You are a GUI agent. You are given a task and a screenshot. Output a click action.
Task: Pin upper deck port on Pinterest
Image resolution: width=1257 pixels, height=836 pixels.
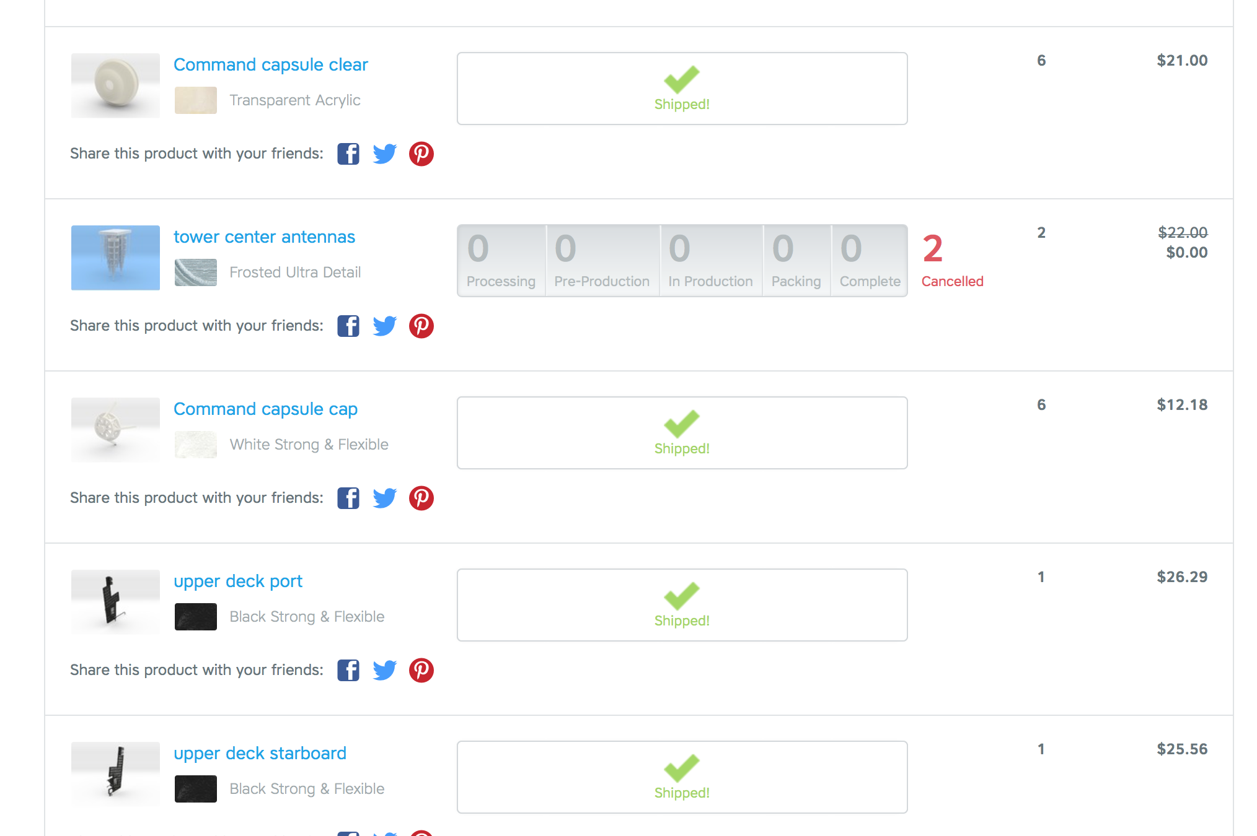(x=421, y=670)
